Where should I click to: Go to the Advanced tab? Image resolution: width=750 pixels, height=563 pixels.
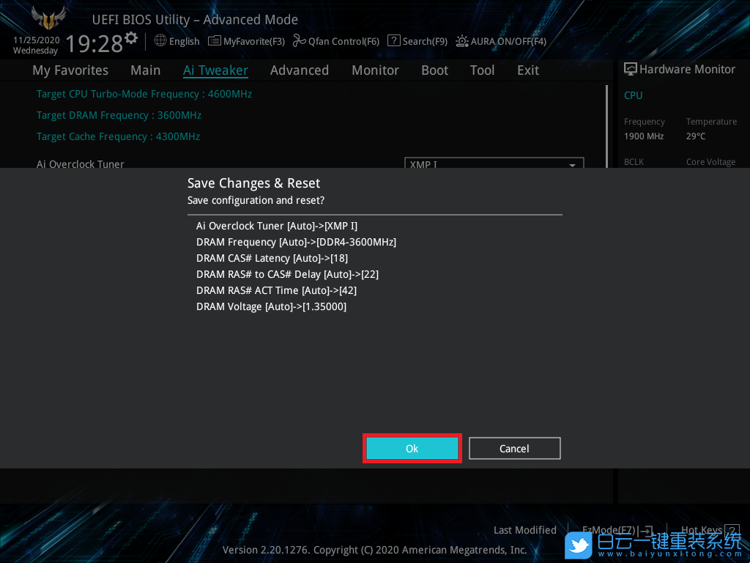pos(299,70)
